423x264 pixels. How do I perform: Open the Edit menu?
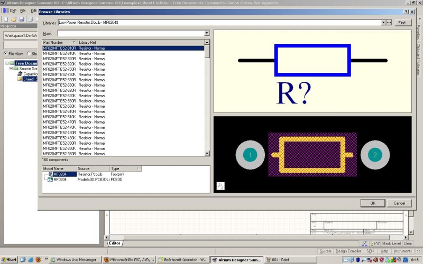[x=33, y=11]
